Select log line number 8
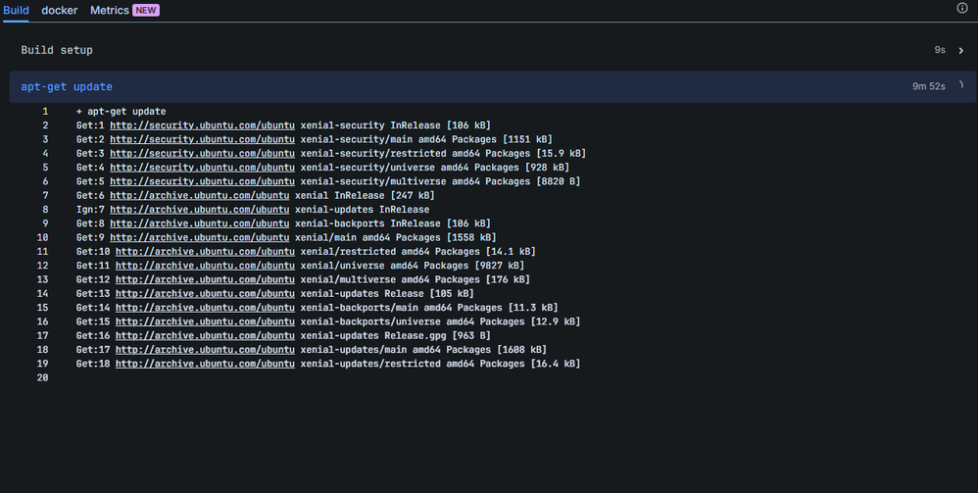Image resolution: width=978 pixels, height=493 pixels. click(x=45, y=210)
